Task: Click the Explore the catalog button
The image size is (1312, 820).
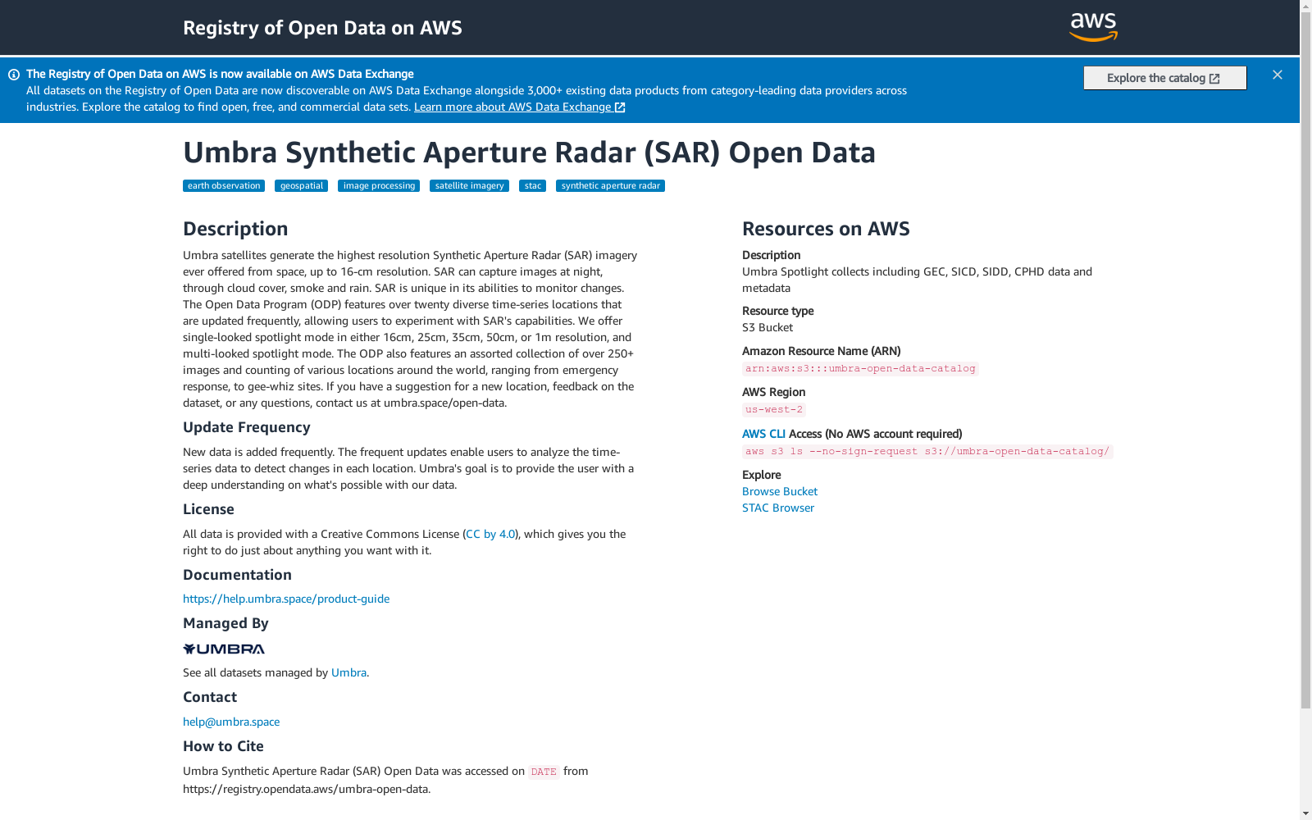Action: [1164, 78]
